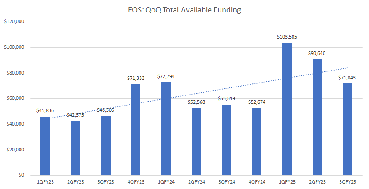Click the 1QFY23 bar

click(x=45, y=146)
